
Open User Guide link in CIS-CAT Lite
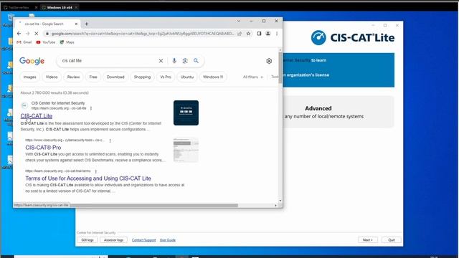[x=168, y=240]
